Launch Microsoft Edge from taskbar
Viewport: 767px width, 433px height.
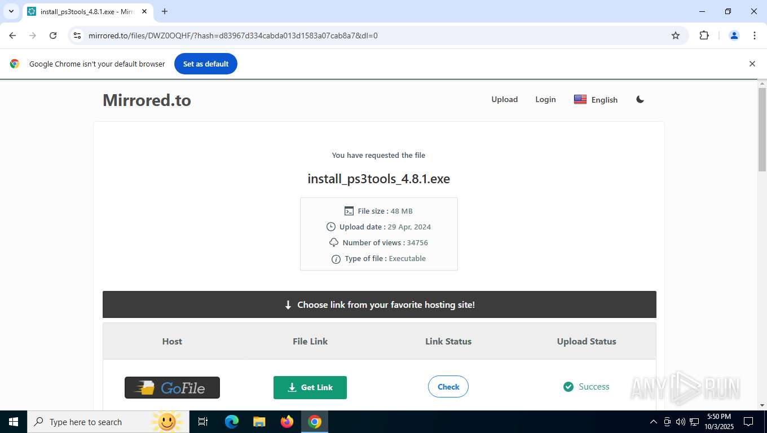point(231,422)
